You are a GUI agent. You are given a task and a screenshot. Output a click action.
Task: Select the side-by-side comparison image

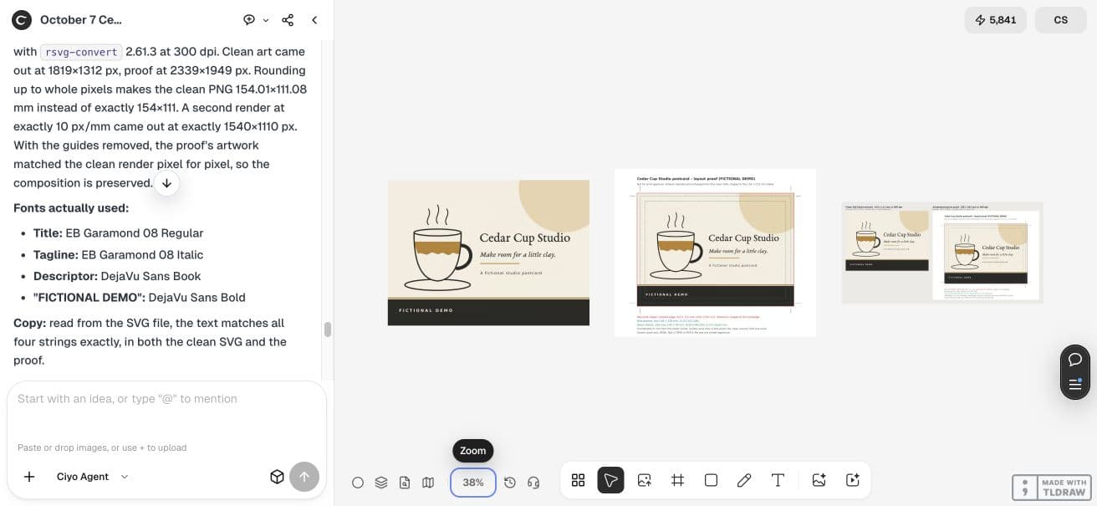[x=942, y=253]
